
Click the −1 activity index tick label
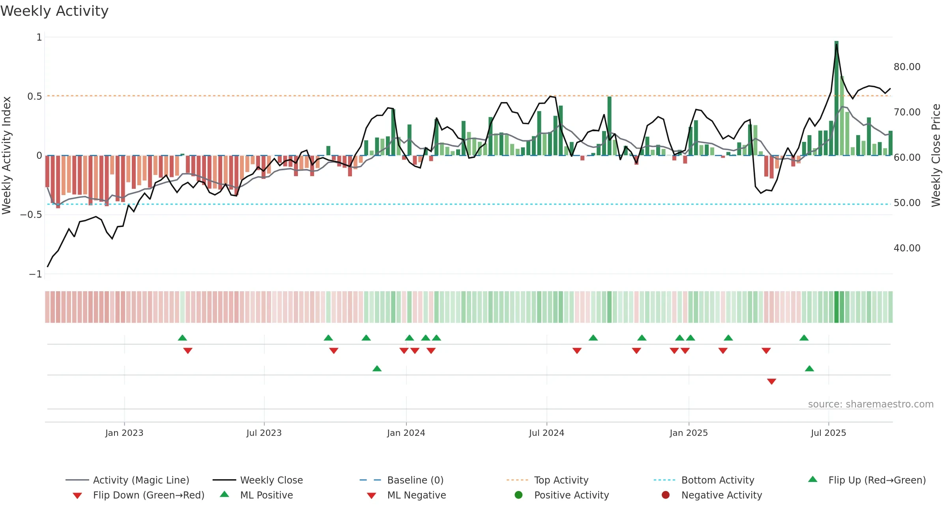click(36, 274)
